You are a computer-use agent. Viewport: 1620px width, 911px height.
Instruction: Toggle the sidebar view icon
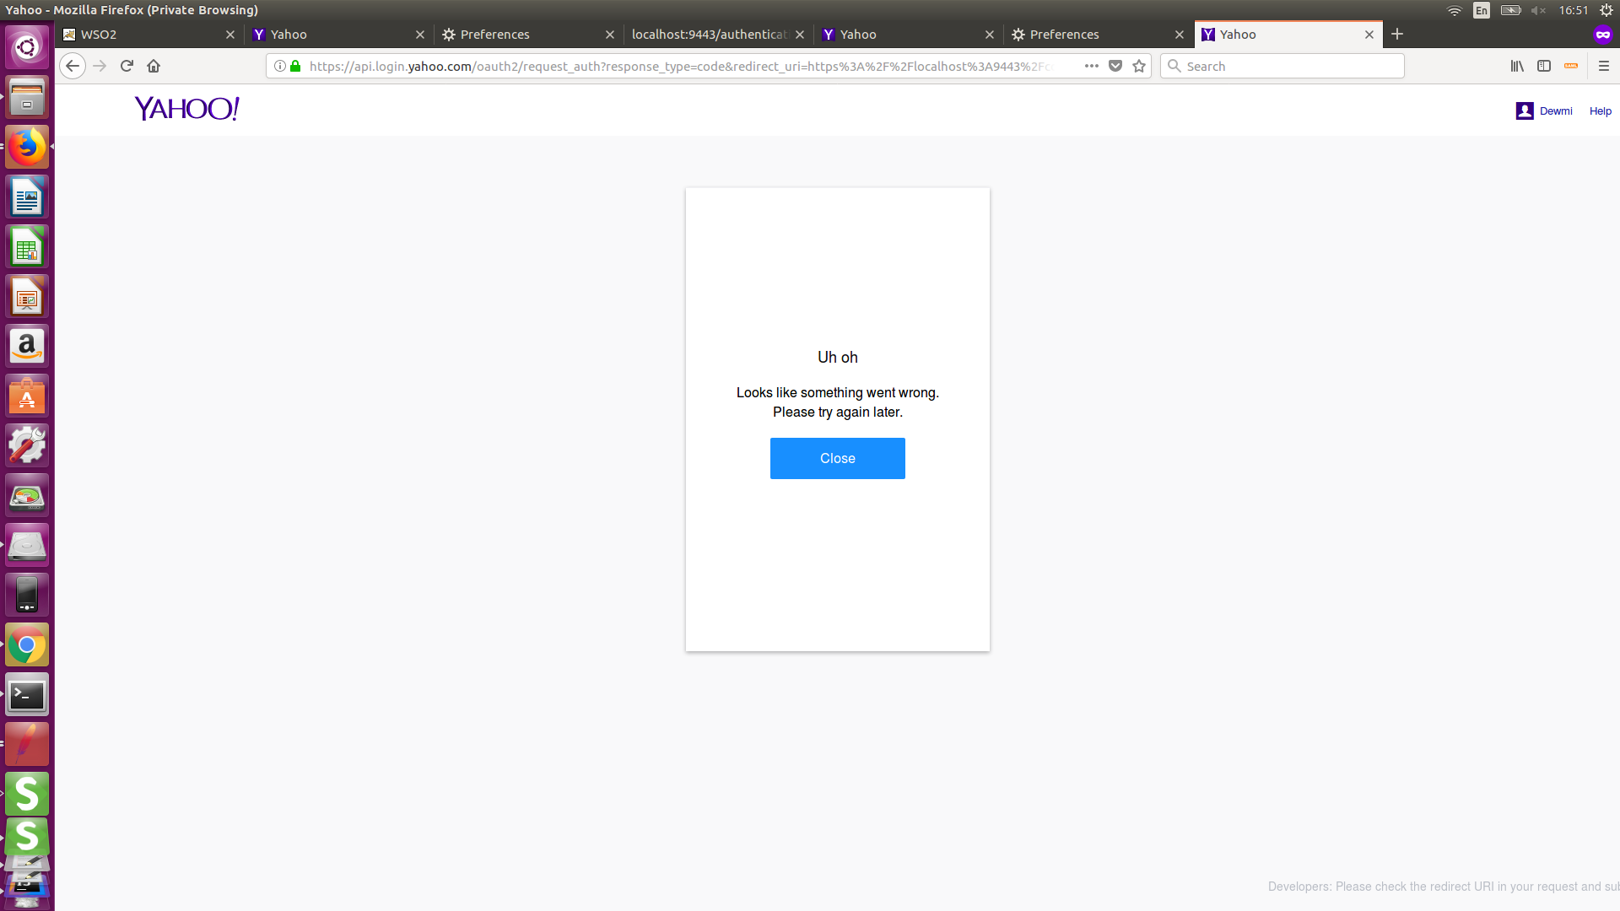(1544, 66)
